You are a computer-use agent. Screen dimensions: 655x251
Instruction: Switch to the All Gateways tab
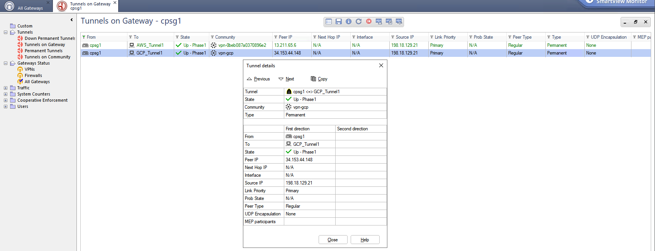(x=30, y=8)
